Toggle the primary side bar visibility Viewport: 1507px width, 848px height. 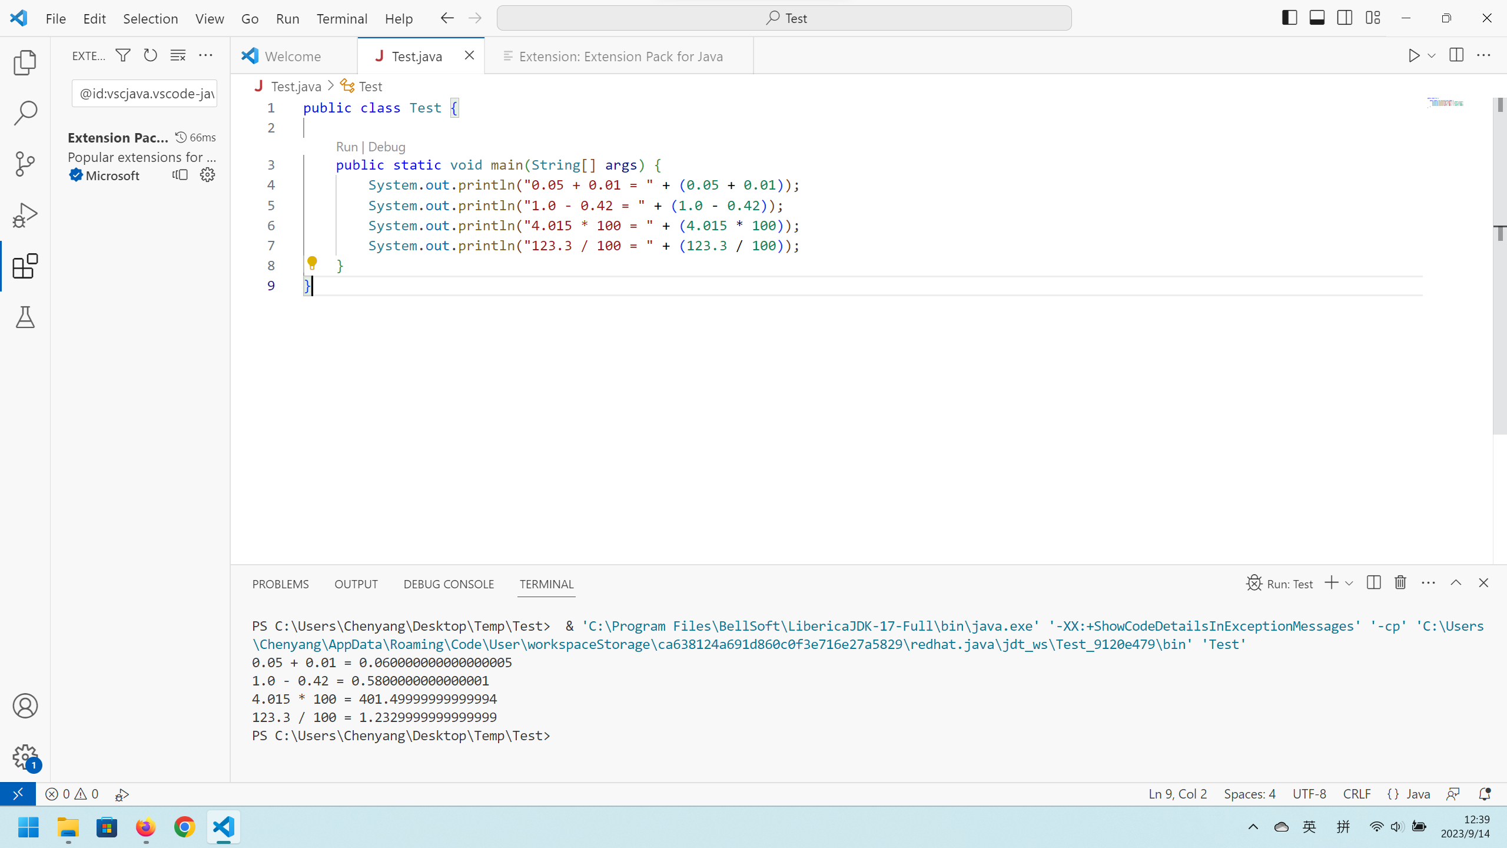point(1289,18)
